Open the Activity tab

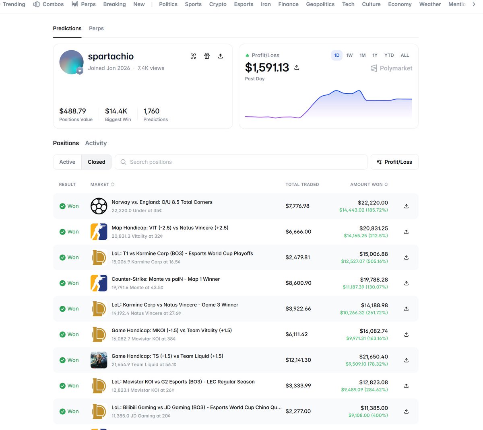(x=96, y=143)
